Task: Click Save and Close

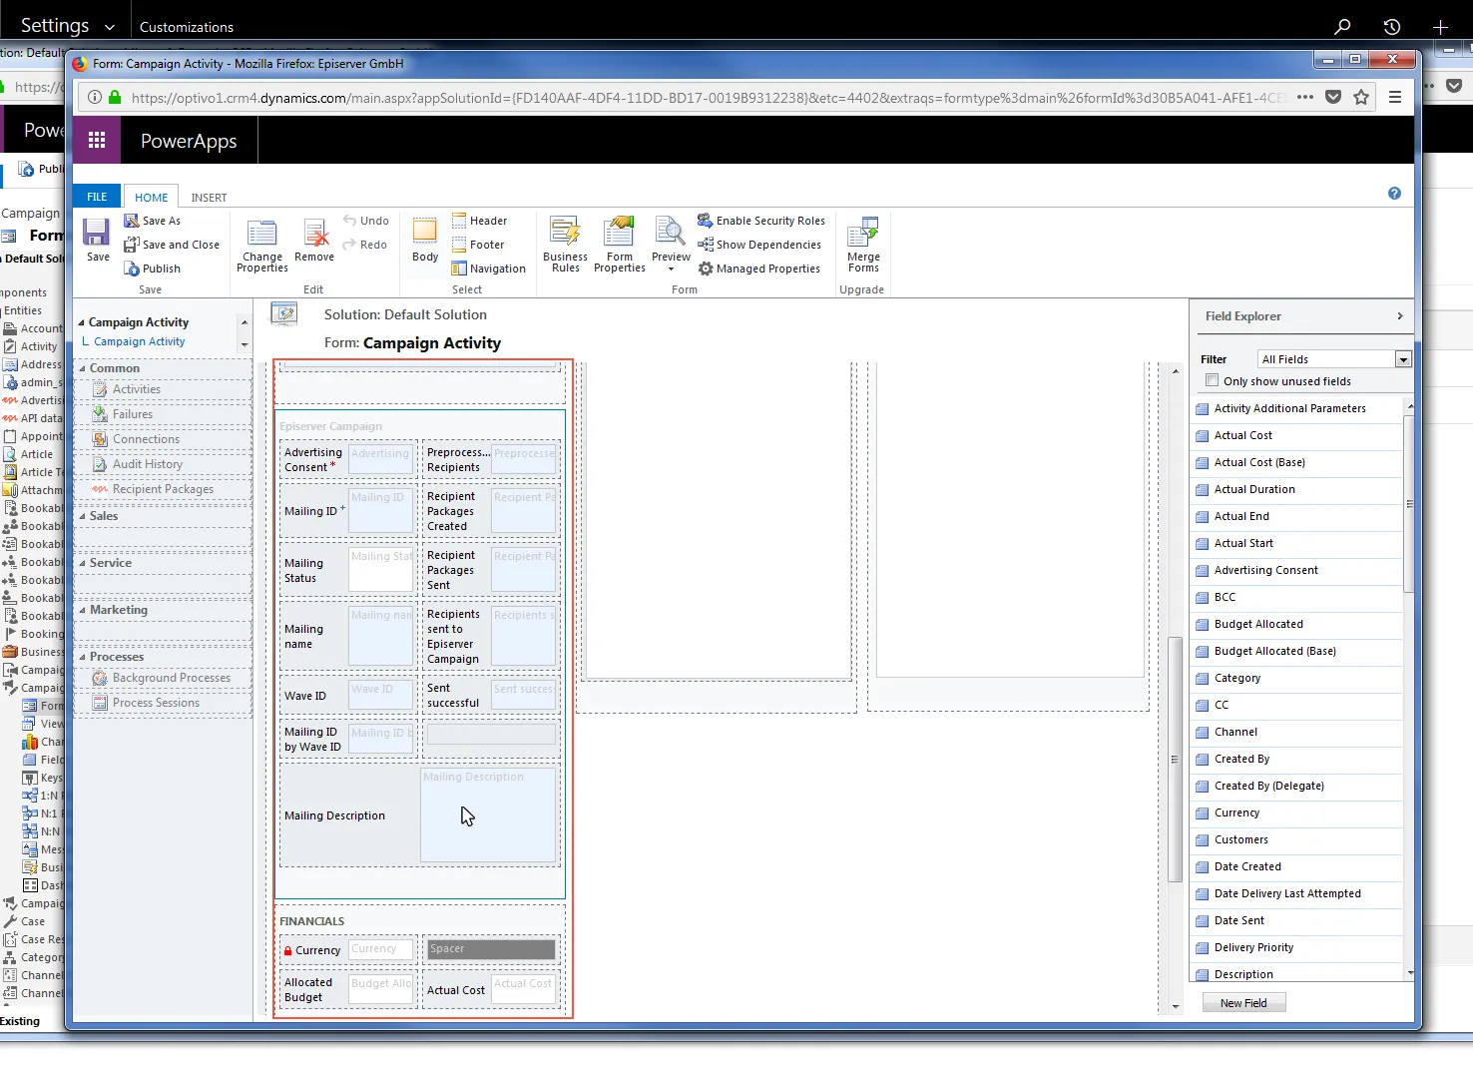Action: 172,245
